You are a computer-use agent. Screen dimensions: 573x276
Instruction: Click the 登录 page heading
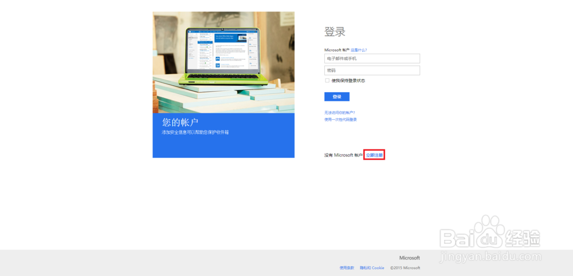[x=335, y=31]
